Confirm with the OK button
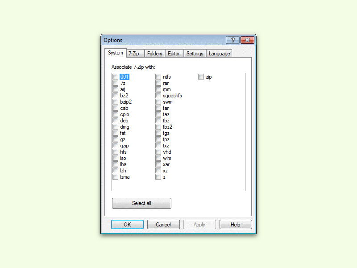357x268 pixels. tap(127, 225)
